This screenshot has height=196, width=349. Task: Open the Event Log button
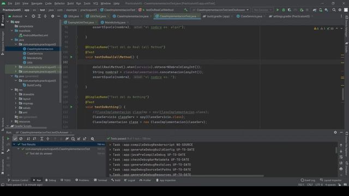tap(308, 180)
